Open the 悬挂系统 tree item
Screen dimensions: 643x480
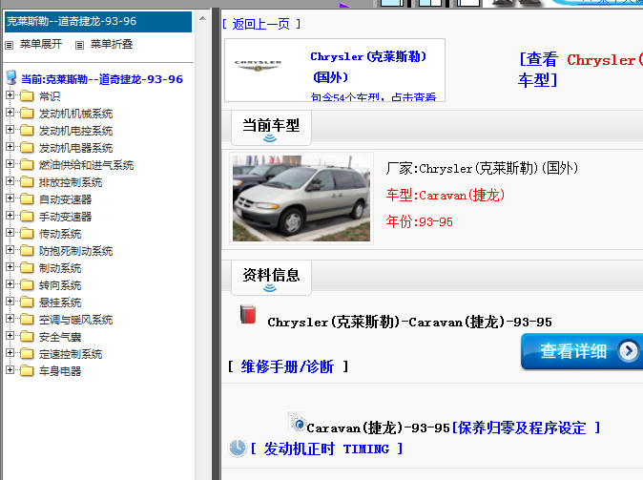point(60,303)
